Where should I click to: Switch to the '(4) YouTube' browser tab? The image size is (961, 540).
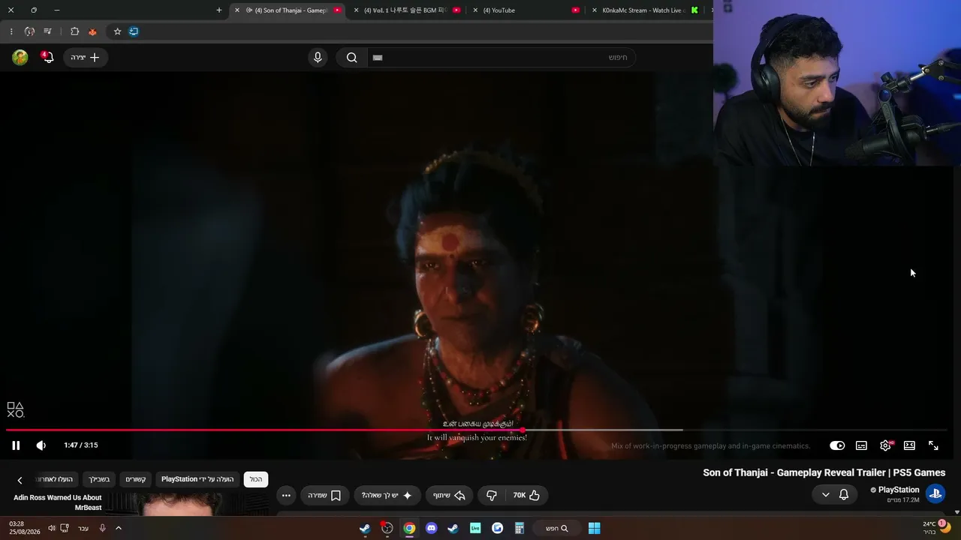[526, 10]
